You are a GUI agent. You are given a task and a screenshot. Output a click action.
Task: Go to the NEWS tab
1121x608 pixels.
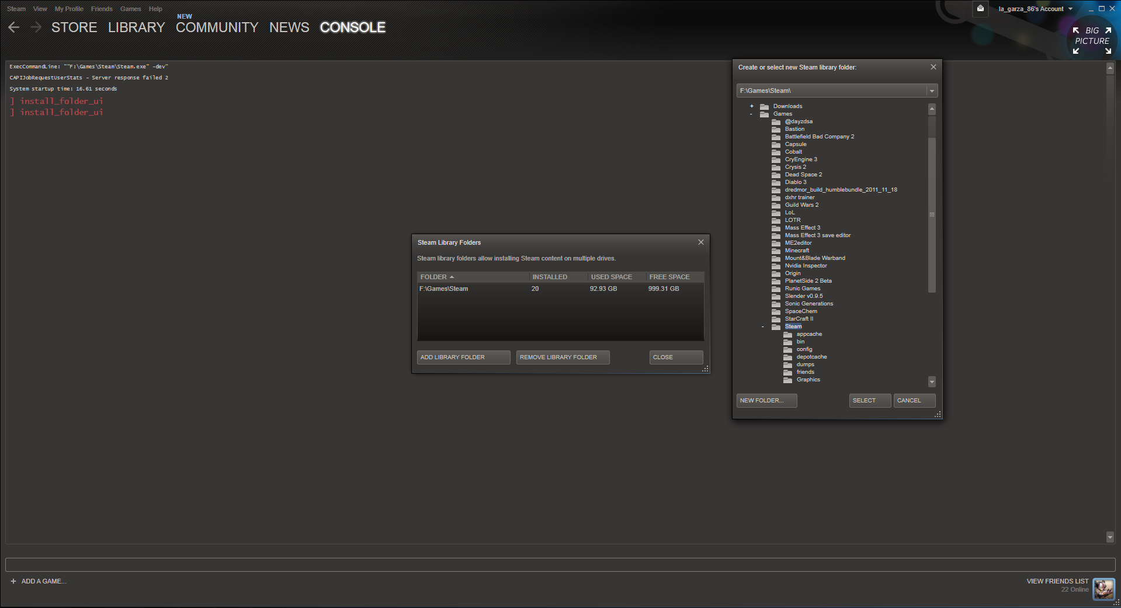(289, 27)
